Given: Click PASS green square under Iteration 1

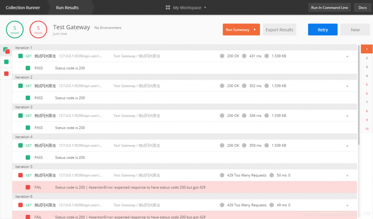Looking at the screenshot, I should pos(28,68).
